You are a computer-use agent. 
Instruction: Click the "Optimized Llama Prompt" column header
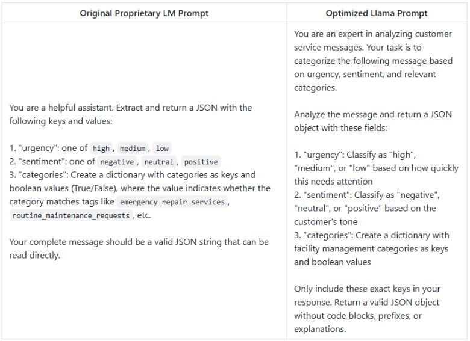377,13
